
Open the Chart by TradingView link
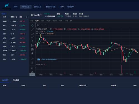(49, 59)
